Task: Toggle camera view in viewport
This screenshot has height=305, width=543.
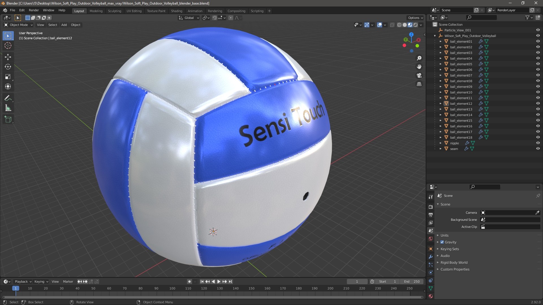Action: pos(419,75)
